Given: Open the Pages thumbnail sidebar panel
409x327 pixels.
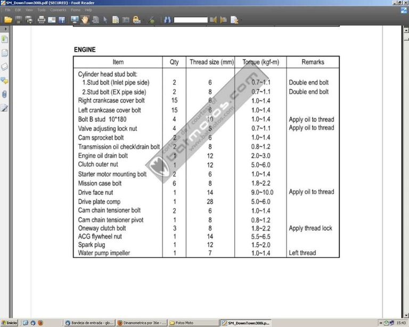Looking at the screenshot, I should (x=5, y=53).
